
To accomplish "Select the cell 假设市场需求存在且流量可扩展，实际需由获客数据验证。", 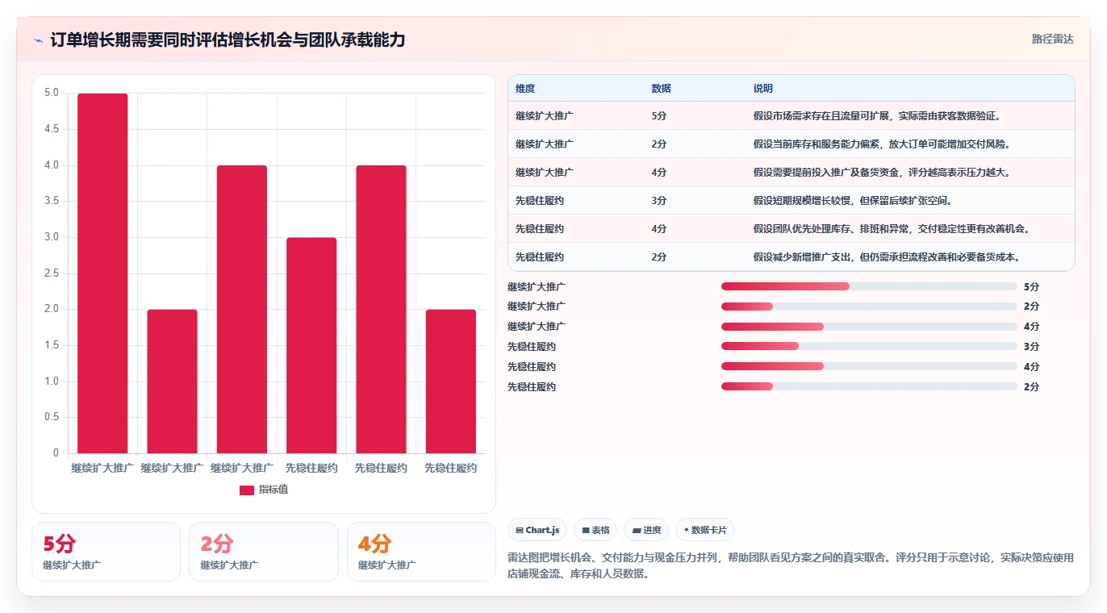I will pyautogui.click(x=910, y=116).
